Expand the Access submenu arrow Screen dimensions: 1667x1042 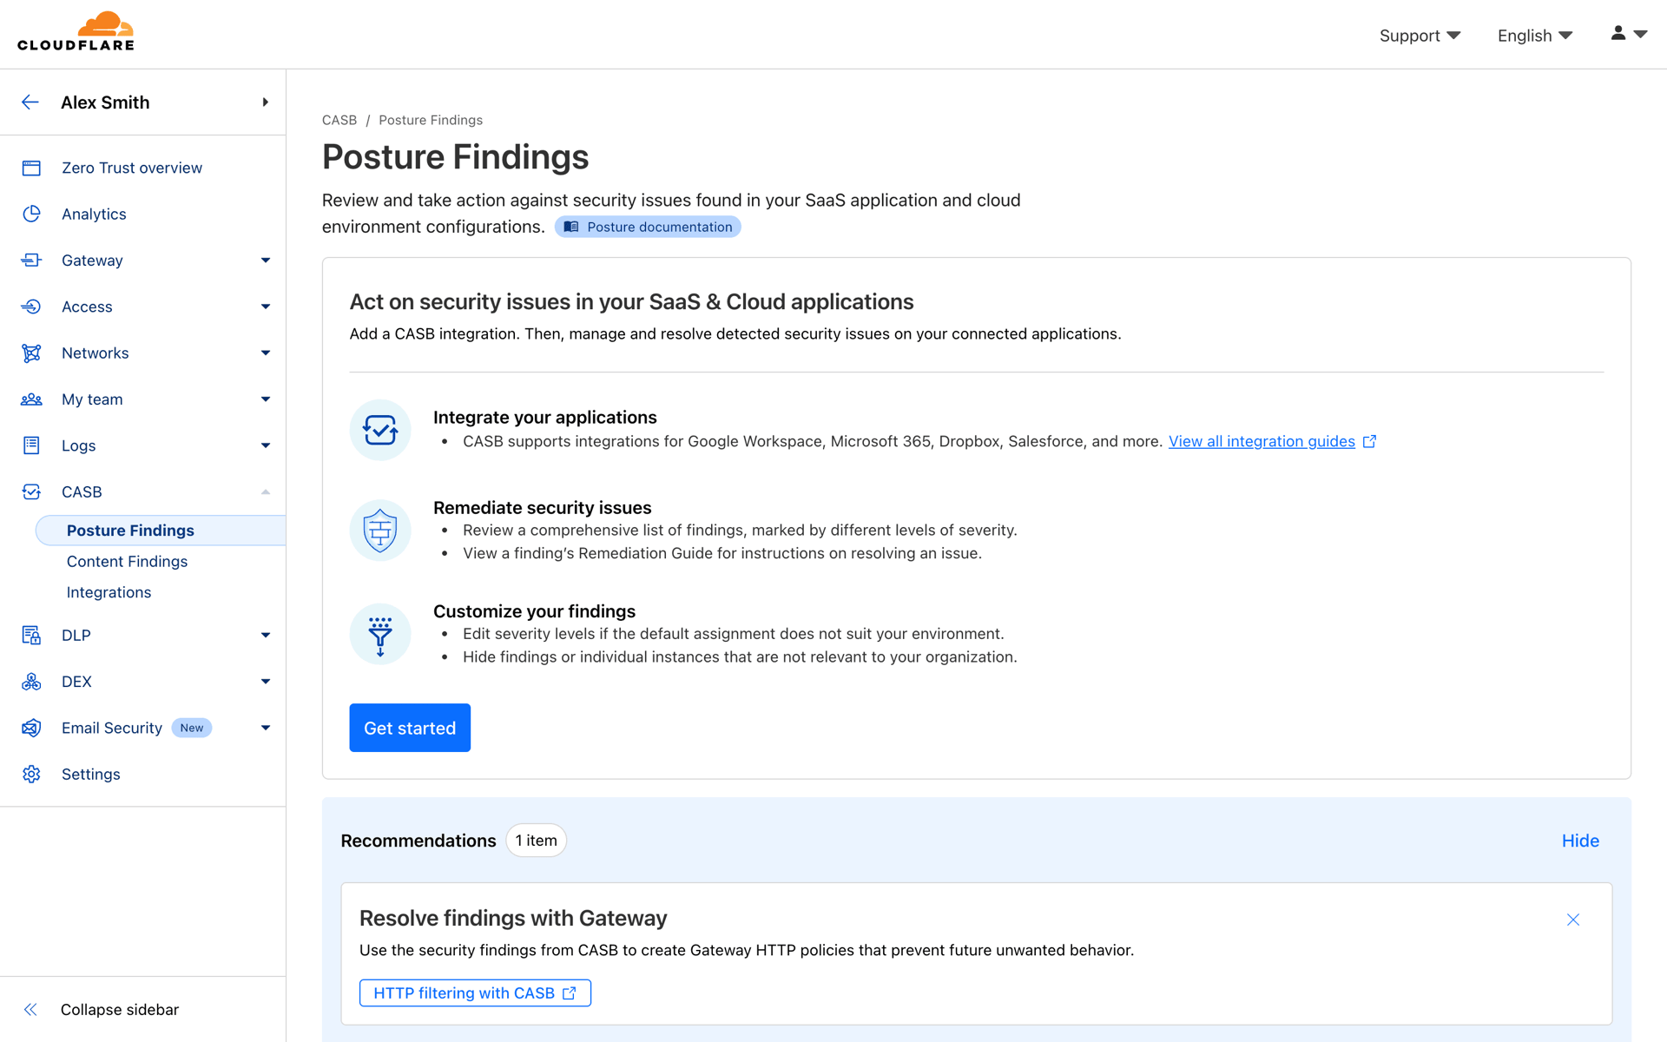pos(266,307)
